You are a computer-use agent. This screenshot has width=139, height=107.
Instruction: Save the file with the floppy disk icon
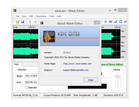tap(22, 22)
